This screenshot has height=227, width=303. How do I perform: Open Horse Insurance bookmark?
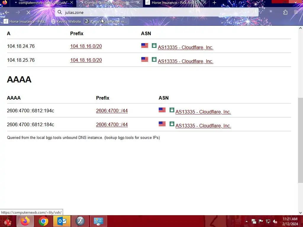tap(25, 21)
